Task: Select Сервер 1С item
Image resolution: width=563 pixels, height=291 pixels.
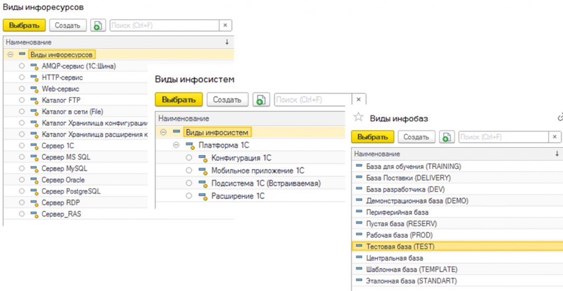Action: 58,146
